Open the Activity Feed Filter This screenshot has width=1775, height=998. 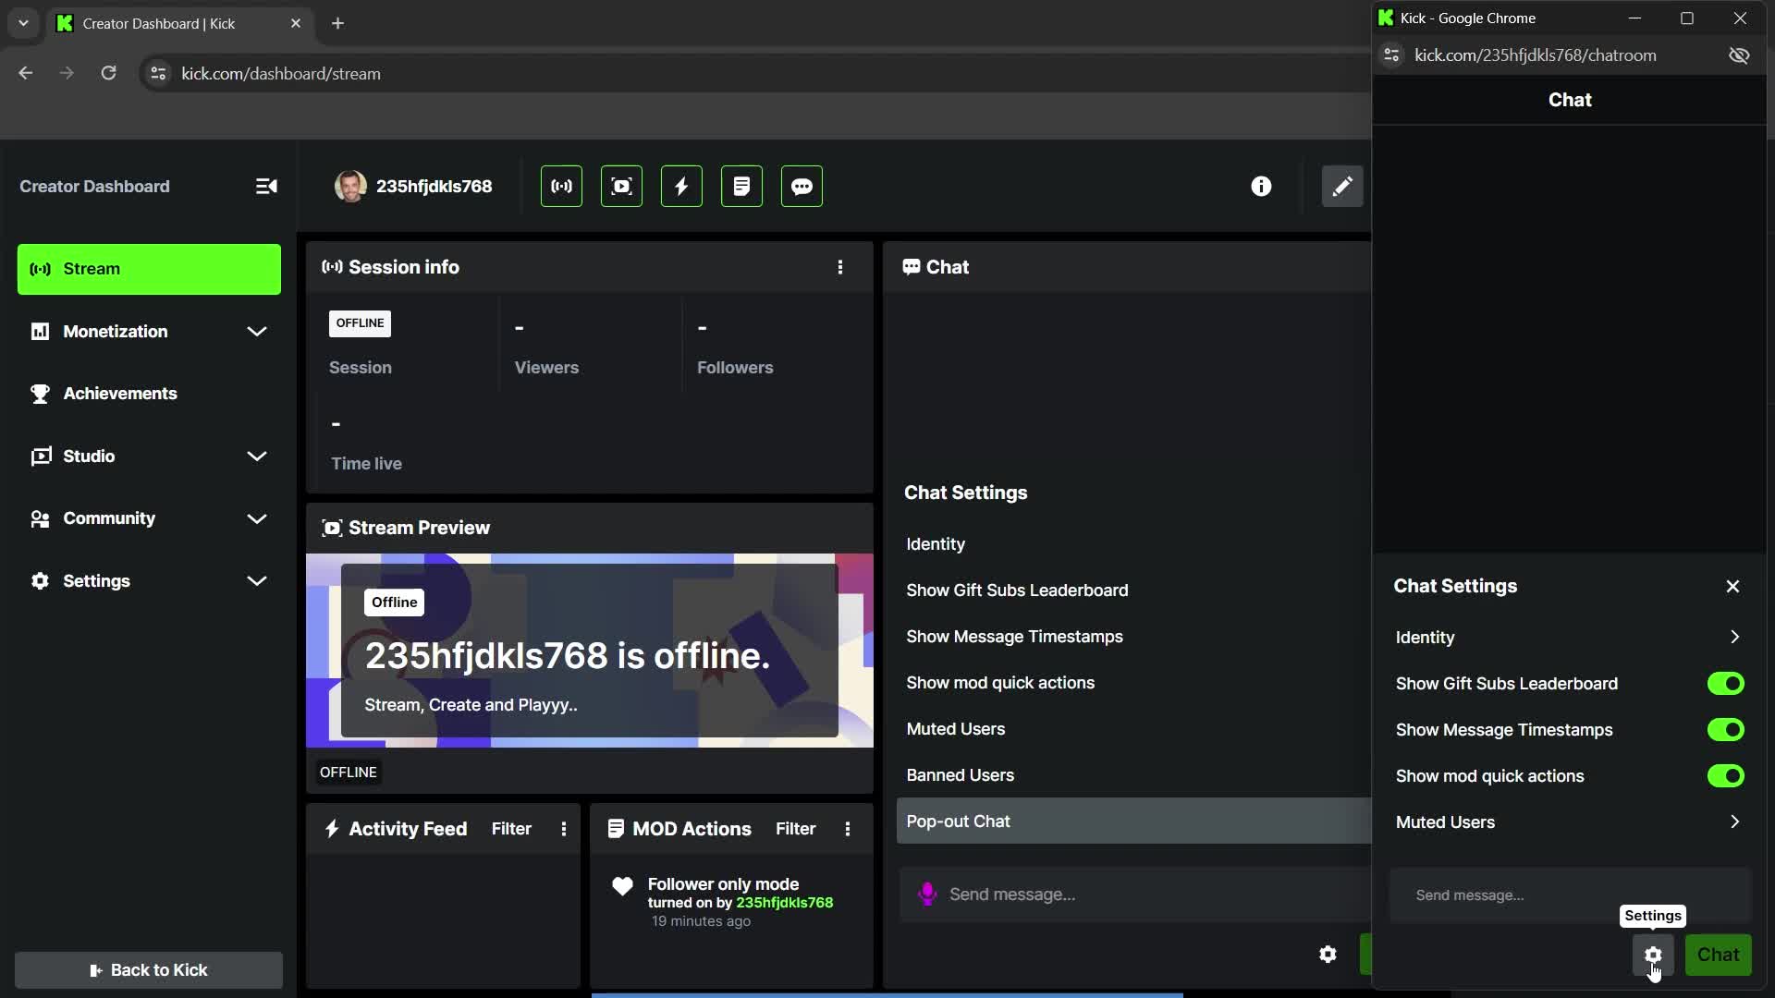(511, 829)
